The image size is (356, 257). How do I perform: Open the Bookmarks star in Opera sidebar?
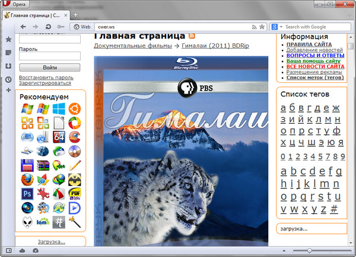point(8,40)
